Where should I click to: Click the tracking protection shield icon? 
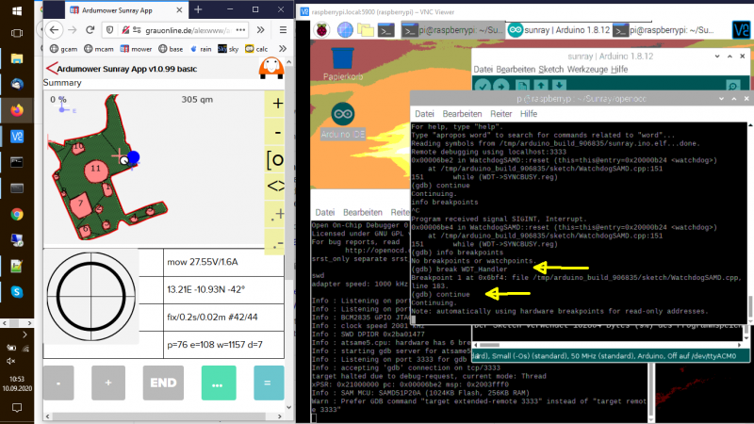click(x=109, y=30)
